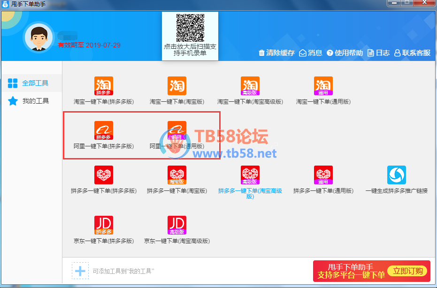
Task: Open 拼多多一键下单(拼多多版) icon
Action: pos(104,175)
